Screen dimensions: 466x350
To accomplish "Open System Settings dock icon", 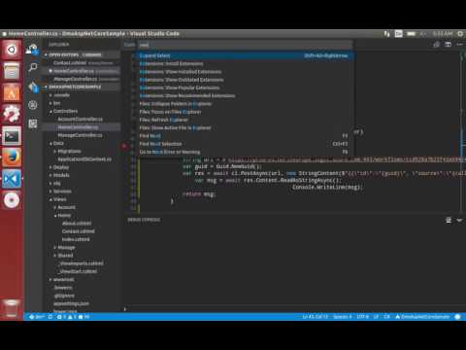I will click(x=12, y=114).
